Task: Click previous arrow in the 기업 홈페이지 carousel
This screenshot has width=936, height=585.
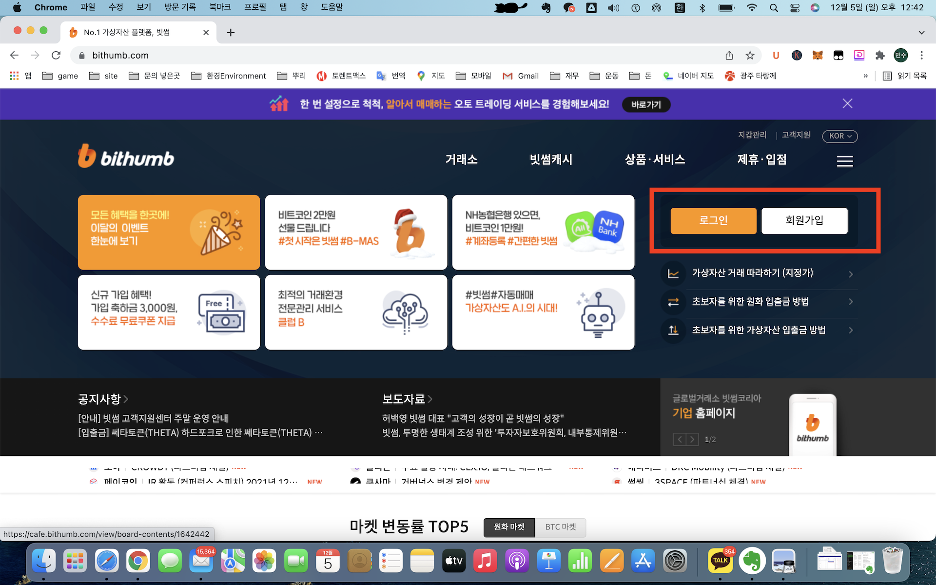Action: click(680, 439)
